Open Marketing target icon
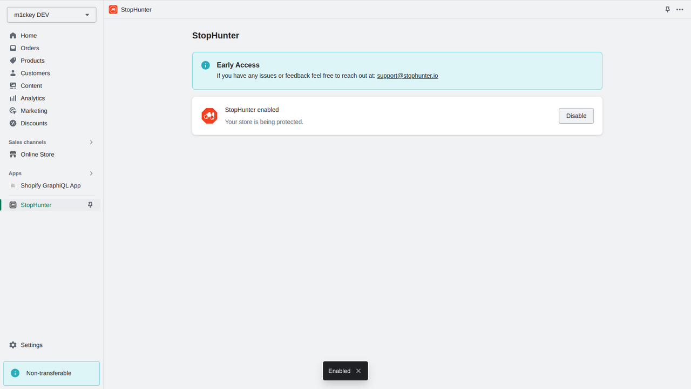 (13, 111)
